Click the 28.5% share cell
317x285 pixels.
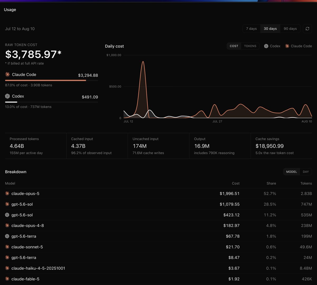pyautogui.click(x=270, y=204)
